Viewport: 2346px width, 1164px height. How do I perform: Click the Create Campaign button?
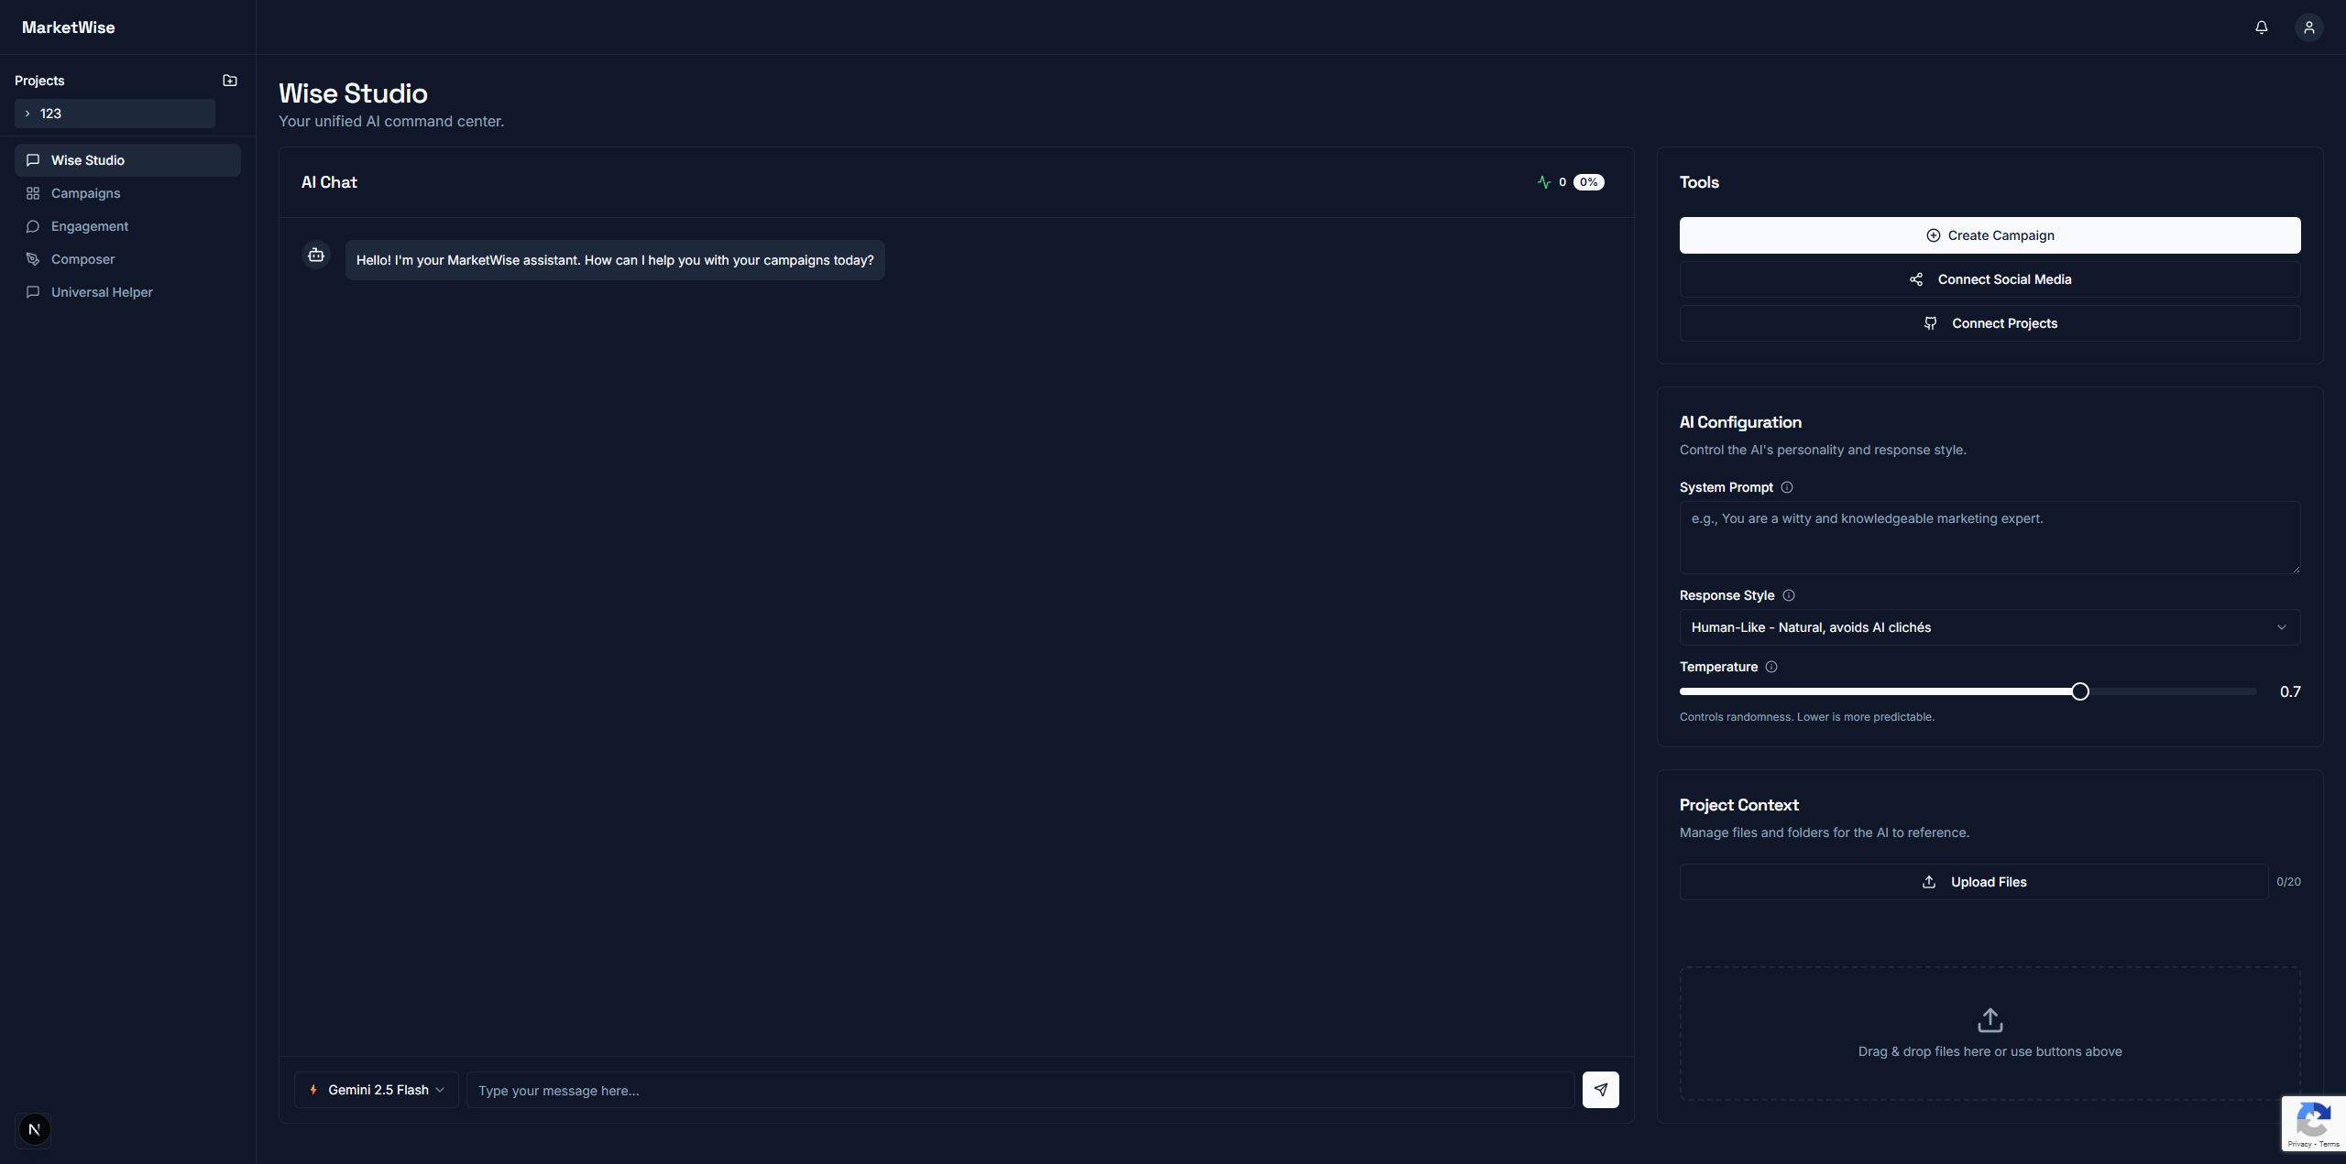point(1990,234)
